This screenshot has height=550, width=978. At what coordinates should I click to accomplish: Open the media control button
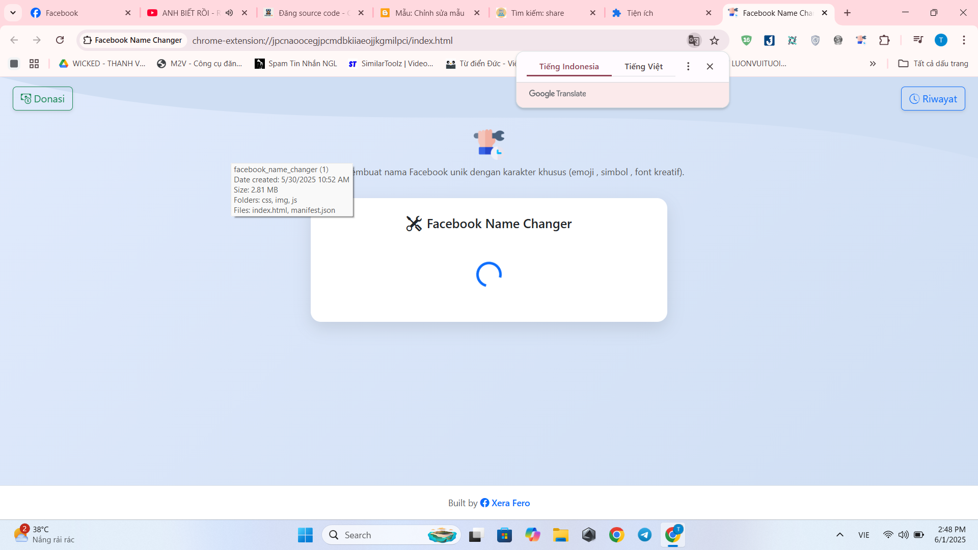click(x=918, y=40)
